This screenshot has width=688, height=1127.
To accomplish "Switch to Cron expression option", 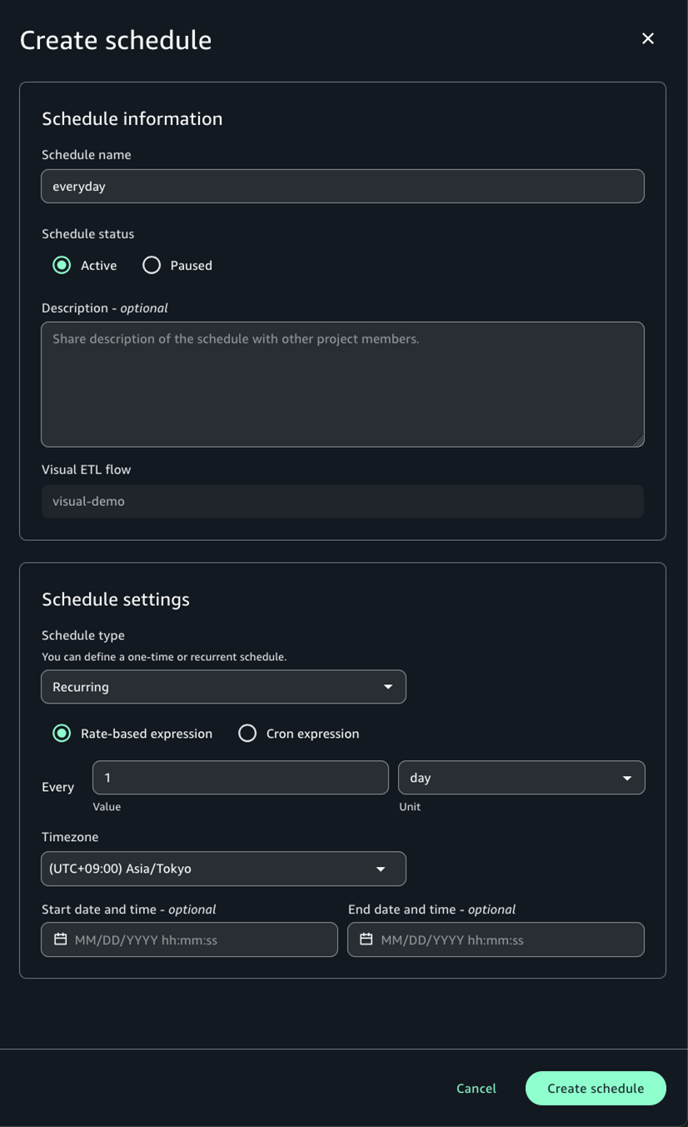I will pos(247,734).
